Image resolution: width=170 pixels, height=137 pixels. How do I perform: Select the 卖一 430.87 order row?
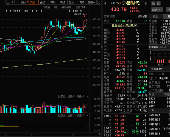point(125,42)
